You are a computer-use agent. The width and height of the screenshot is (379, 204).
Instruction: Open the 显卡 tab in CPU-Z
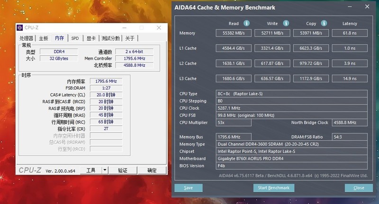[x=91, y=38]
